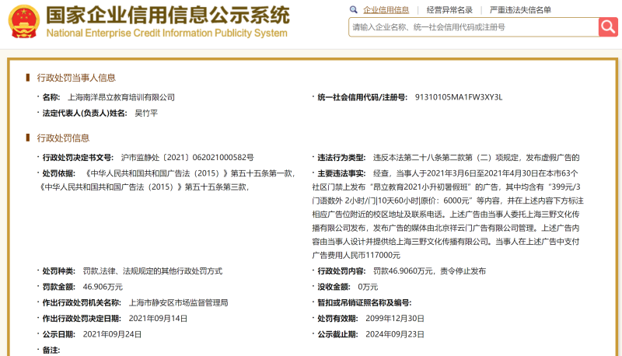Click the 第五十五条第一款 penalty basis line
Image resolution: width=622 pixels, height=356 pixels.
190,173
